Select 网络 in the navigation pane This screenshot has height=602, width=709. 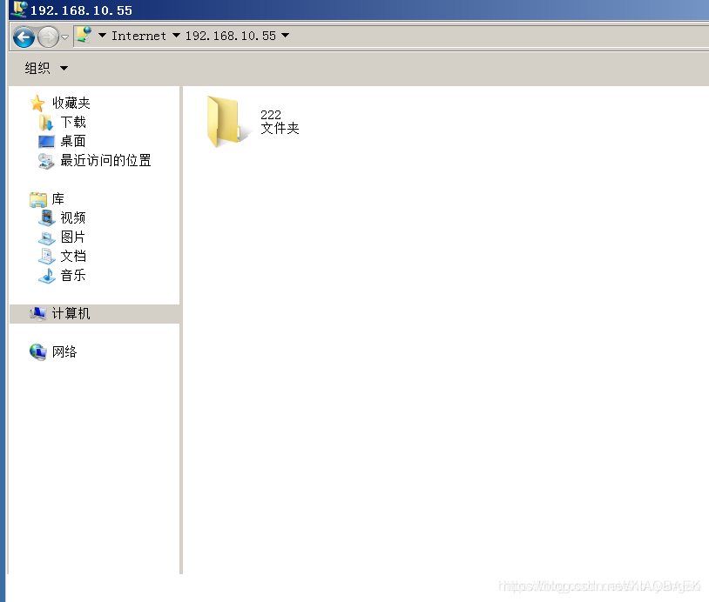(64, 351)
